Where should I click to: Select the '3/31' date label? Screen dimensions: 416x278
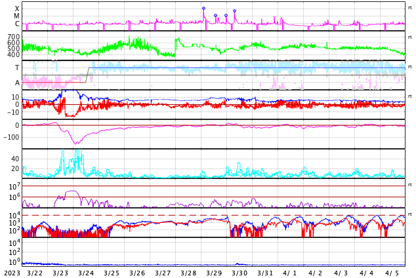pos(265,273)
